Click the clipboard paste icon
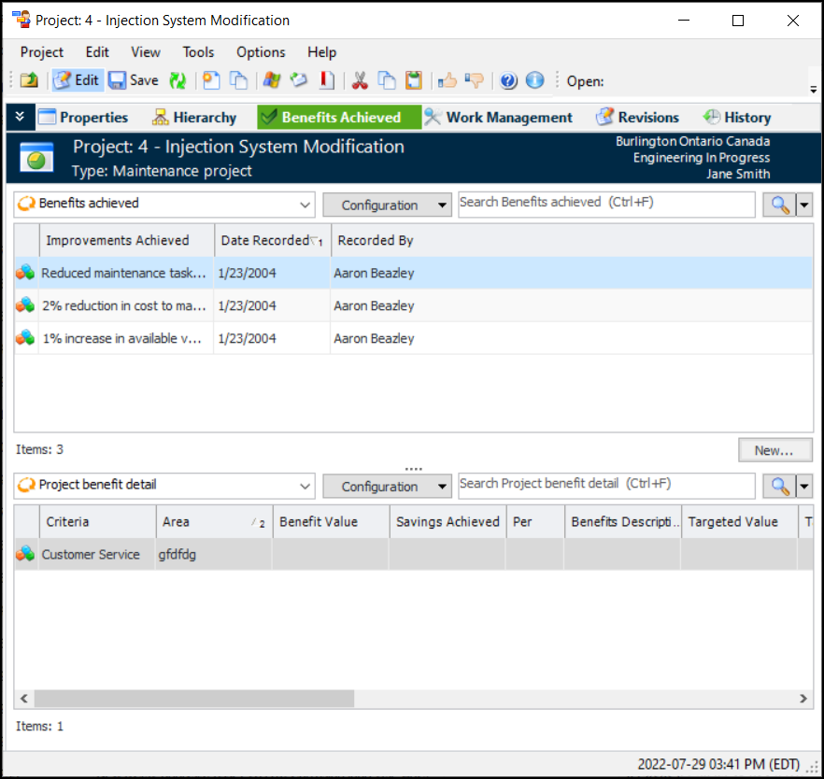Viewport: 824px width, 779px height. coord(414,80)
